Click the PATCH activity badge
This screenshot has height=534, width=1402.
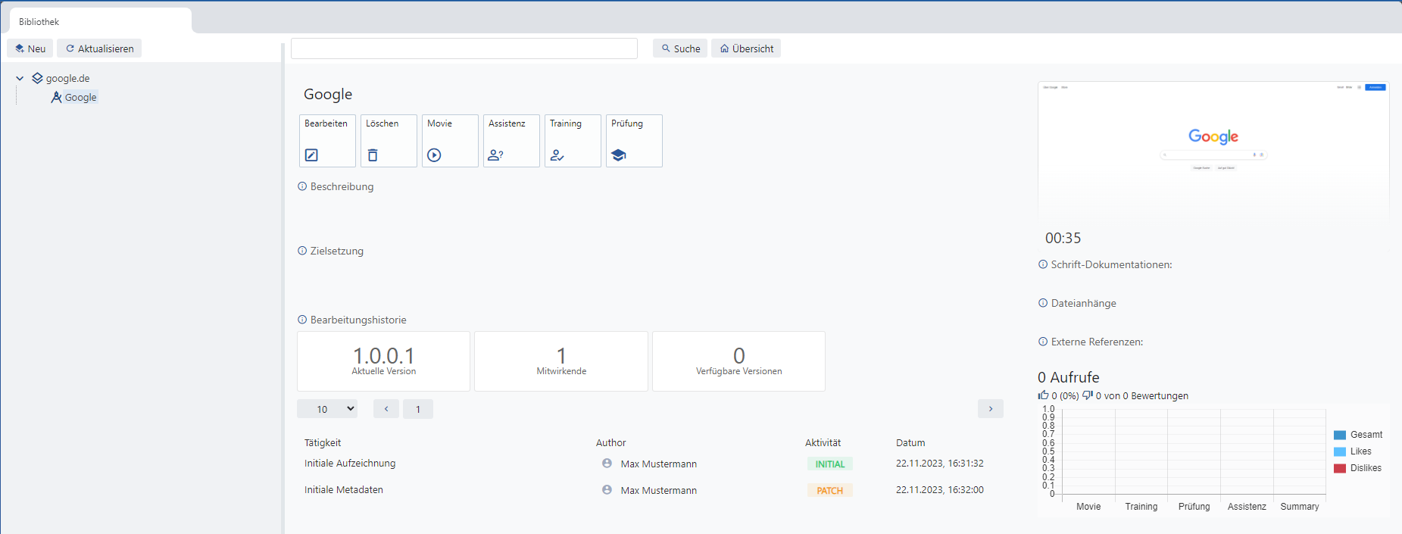click(x=830, y=490)
